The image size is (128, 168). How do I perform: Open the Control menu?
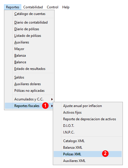point(53,7)
